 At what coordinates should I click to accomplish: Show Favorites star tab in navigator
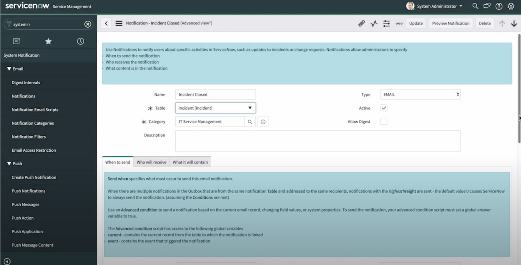point(48,41)
